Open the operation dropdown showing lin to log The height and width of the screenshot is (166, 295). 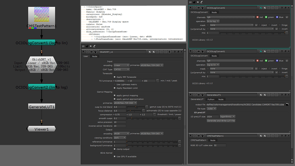point(212,21)
